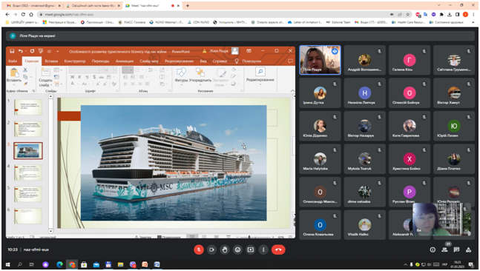Open the chat with everyone icon
Image resolution: width=480 pixels, height=271 pixels.
click(456, 250)
